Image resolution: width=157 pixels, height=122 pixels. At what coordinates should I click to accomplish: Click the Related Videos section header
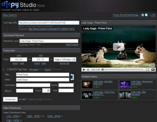tap(119, 76)
